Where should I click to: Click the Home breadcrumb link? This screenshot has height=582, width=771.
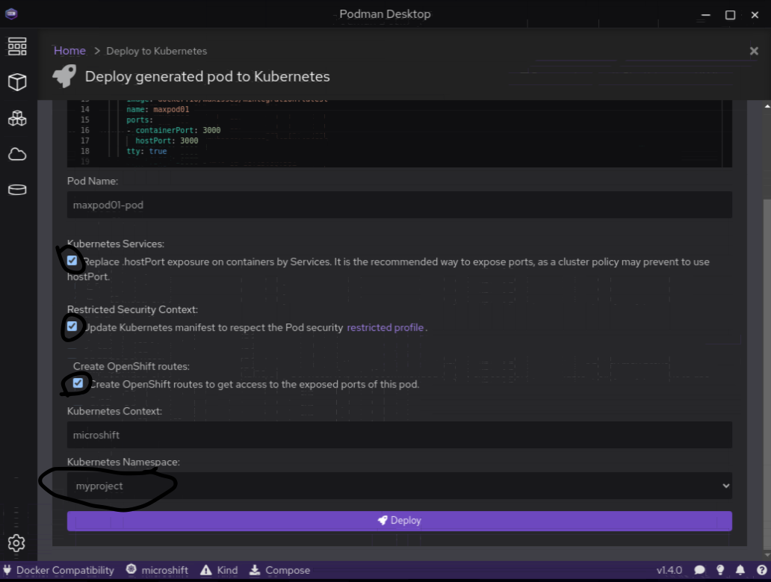(x=69, y=51)
